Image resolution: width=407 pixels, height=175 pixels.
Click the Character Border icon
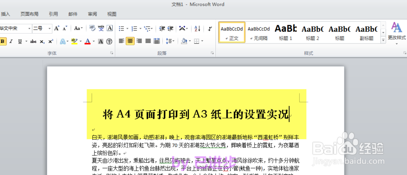tap(109, 28)
